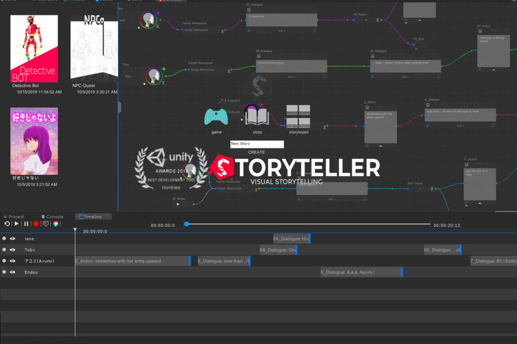Click the red Record button in Timeline toolbar

click(36, 224)
